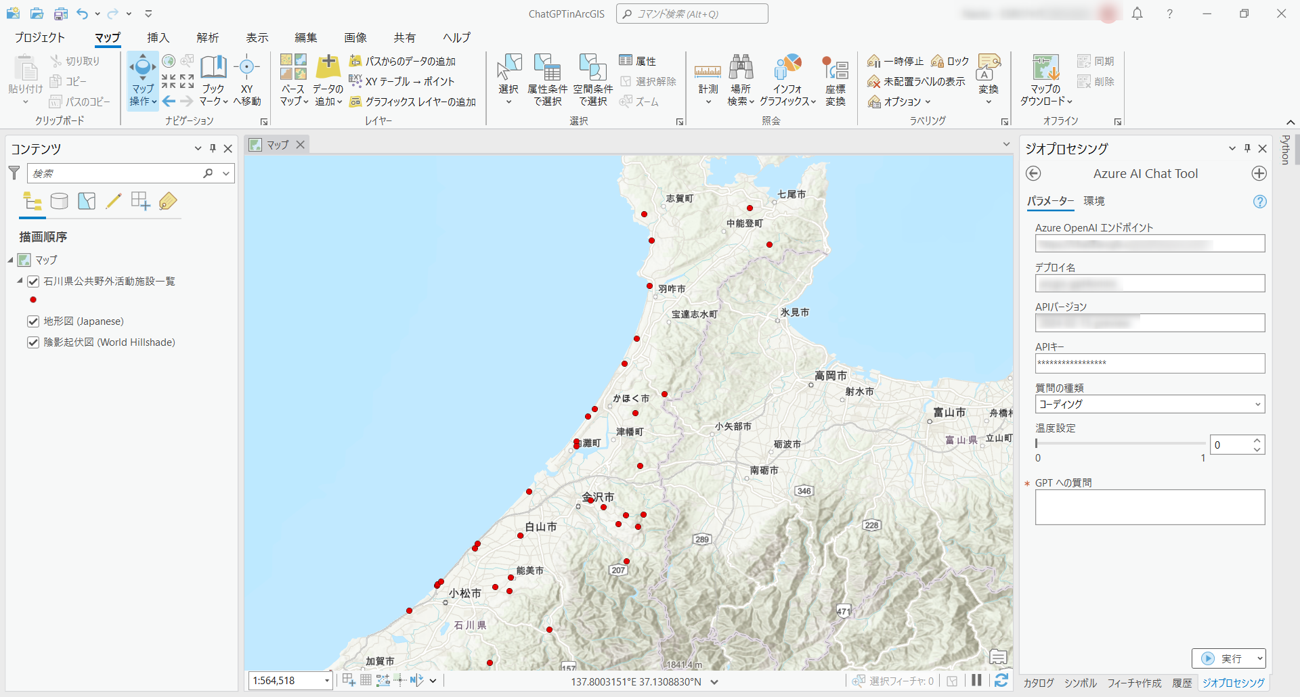The width and height of the screenshot is (1300, 697).
Task: Switch to list by data source view
Action: pyautogui.click(x=60, y=201)
